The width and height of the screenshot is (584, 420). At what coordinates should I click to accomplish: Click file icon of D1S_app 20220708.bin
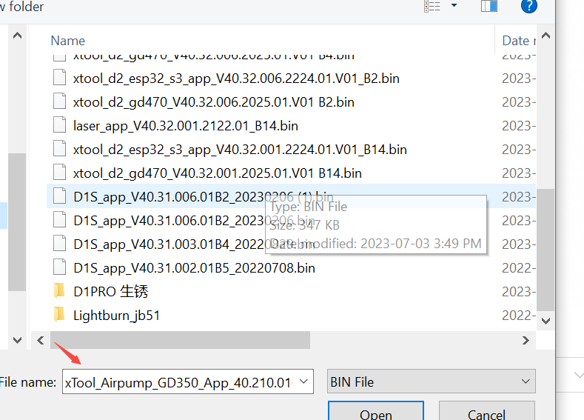[x=60, y=267]
